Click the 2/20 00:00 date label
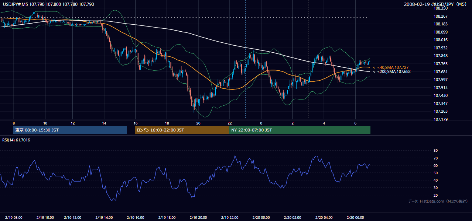472x221 pixels. click(x=261, y=217)
